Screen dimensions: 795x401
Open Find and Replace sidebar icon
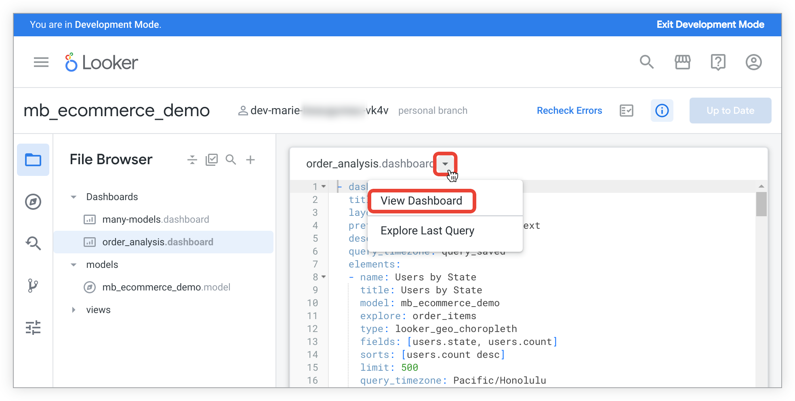tap(33, 243)
